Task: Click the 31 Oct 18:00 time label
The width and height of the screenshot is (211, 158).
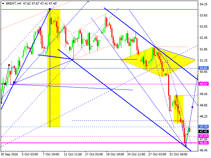Action: [178, 154]
